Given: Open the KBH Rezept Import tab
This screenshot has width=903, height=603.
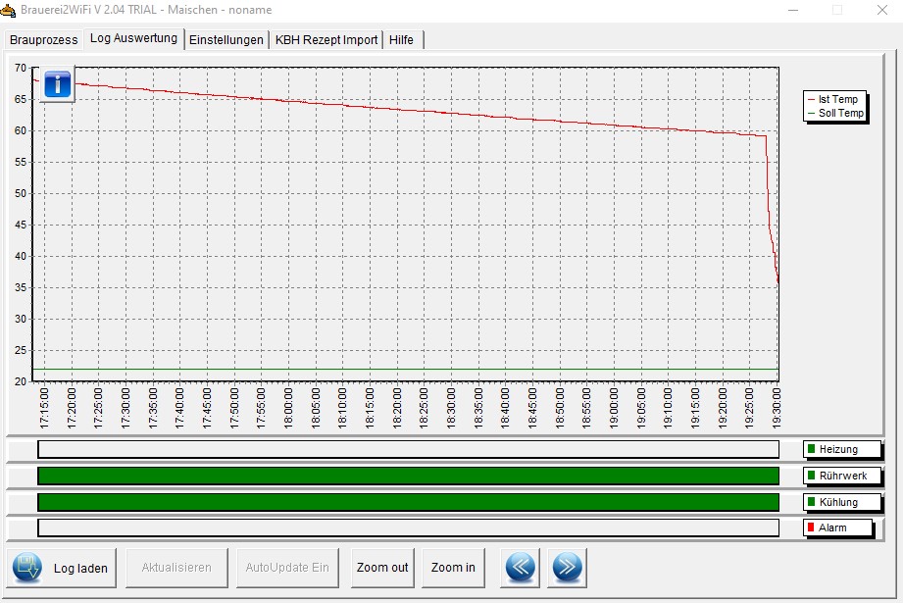Looking at the screenshot, I should 326,40.
